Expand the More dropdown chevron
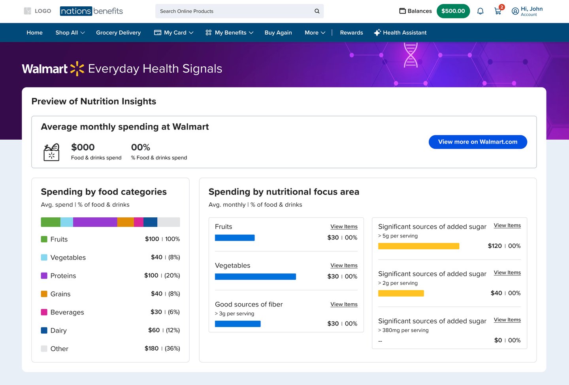The image size is (569, 385). click(x=323, y=33)
